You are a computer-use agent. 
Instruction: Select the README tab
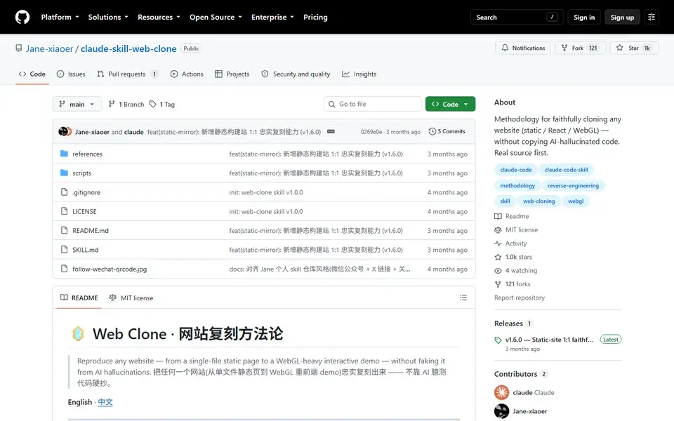[x=79, y=298]
